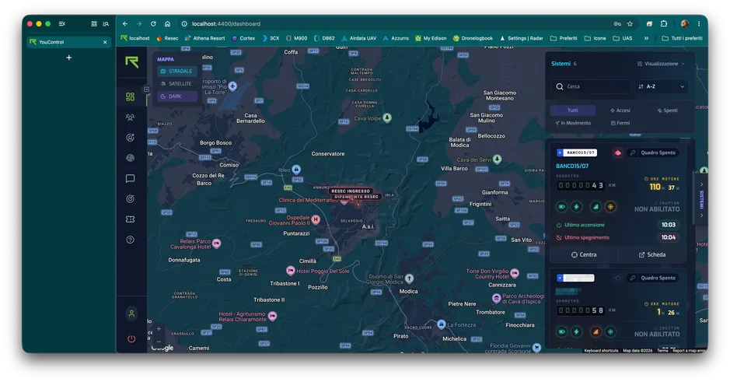Filter systems by Tutti
The image size is (730, 382).
click(573, 110)
